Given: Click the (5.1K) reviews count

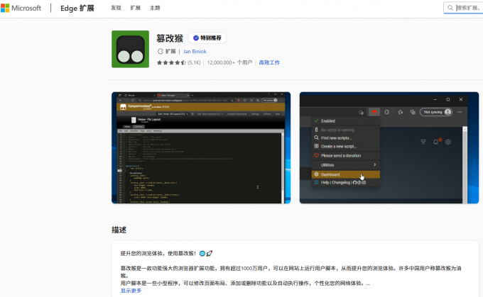Looking at the screenshot, I should pos(194,62).
